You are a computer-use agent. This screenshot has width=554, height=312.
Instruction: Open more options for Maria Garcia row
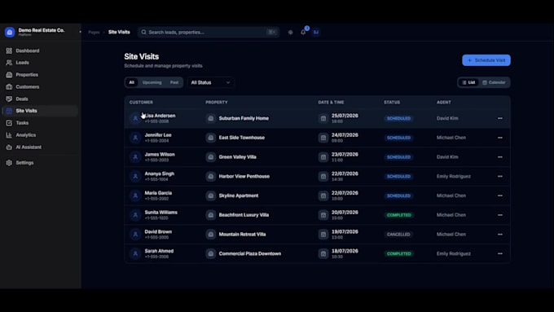(x=500, y=196)
